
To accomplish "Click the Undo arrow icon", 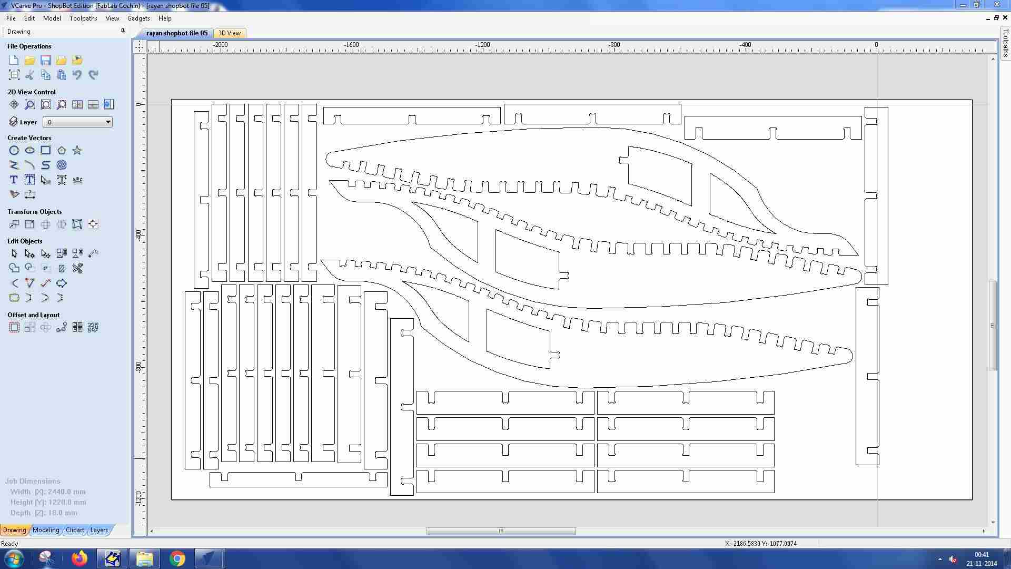I will coord(77,75).
